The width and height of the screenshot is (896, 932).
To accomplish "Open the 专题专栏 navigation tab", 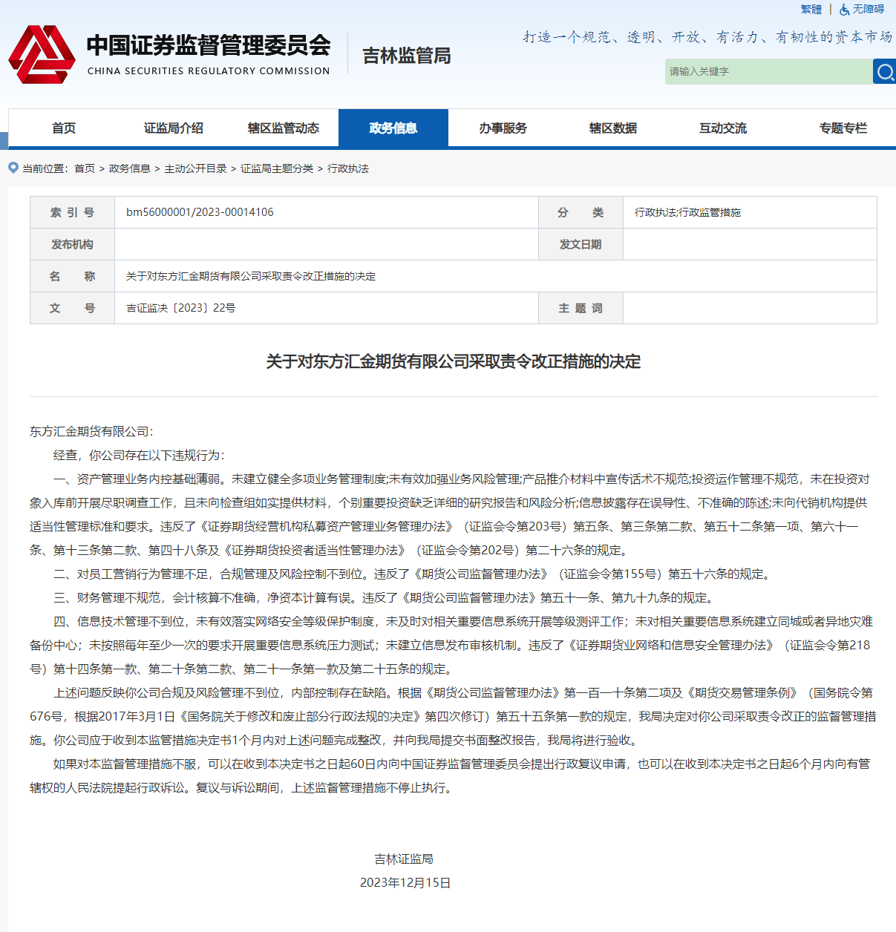I will coord(843,128).
